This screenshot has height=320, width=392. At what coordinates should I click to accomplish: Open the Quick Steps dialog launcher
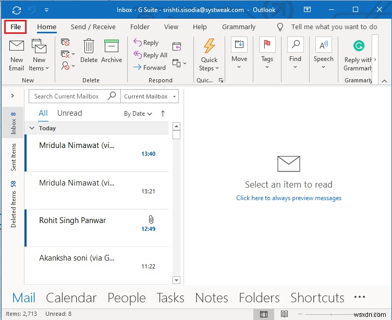(220, 80)
